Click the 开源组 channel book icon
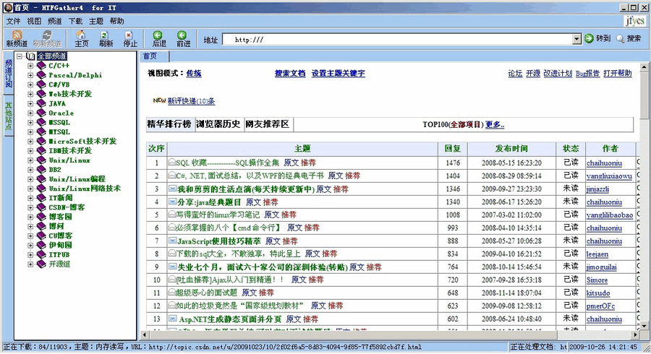This screenshot has height=354, width=651. point(41,264)
